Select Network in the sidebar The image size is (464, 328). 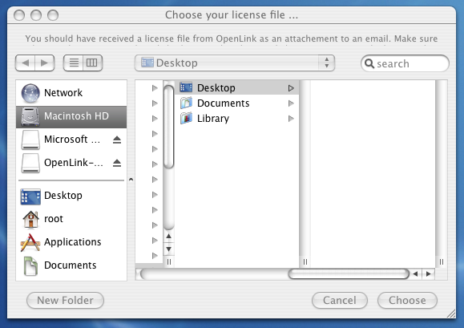[71, 93]
